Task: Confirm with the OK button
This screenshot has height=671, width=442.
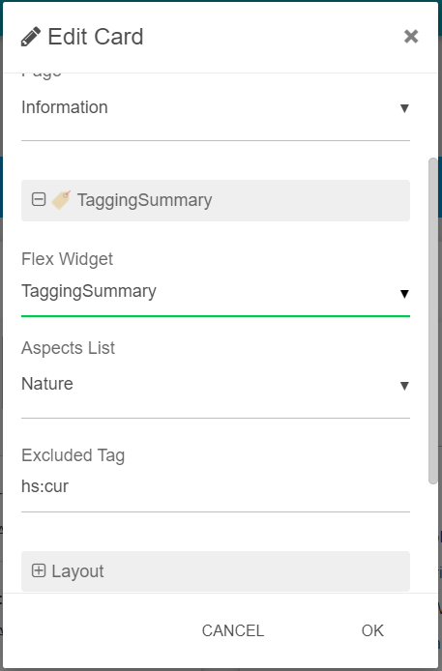Action: pyautogui.click(x=372, y=630)
